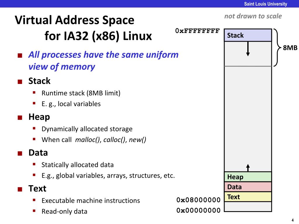
Task: Select the yellow Text block in the diagram
Action: click(248, 197)
